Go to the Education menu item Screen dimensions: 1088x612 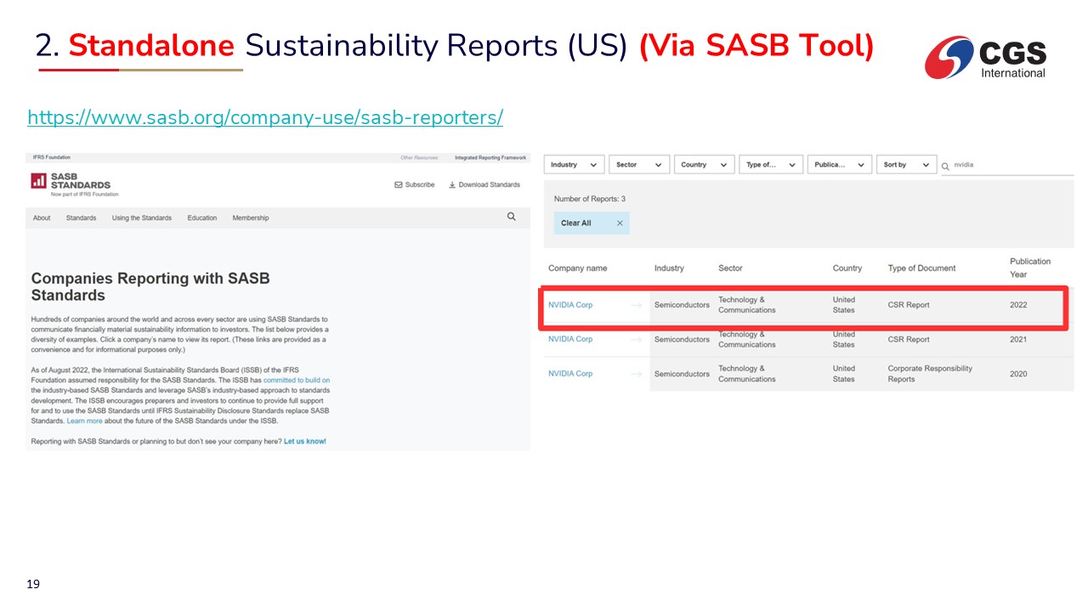pos(201,218)
